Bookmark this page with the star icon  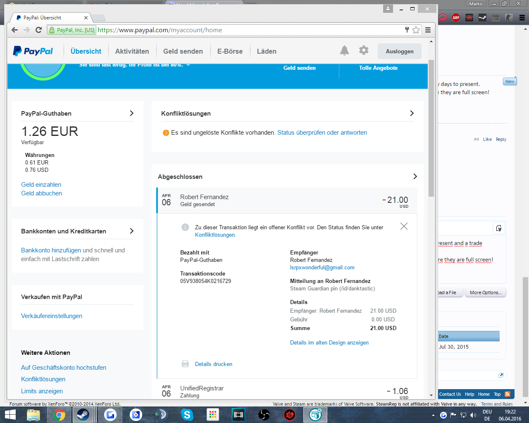(416, 30)
